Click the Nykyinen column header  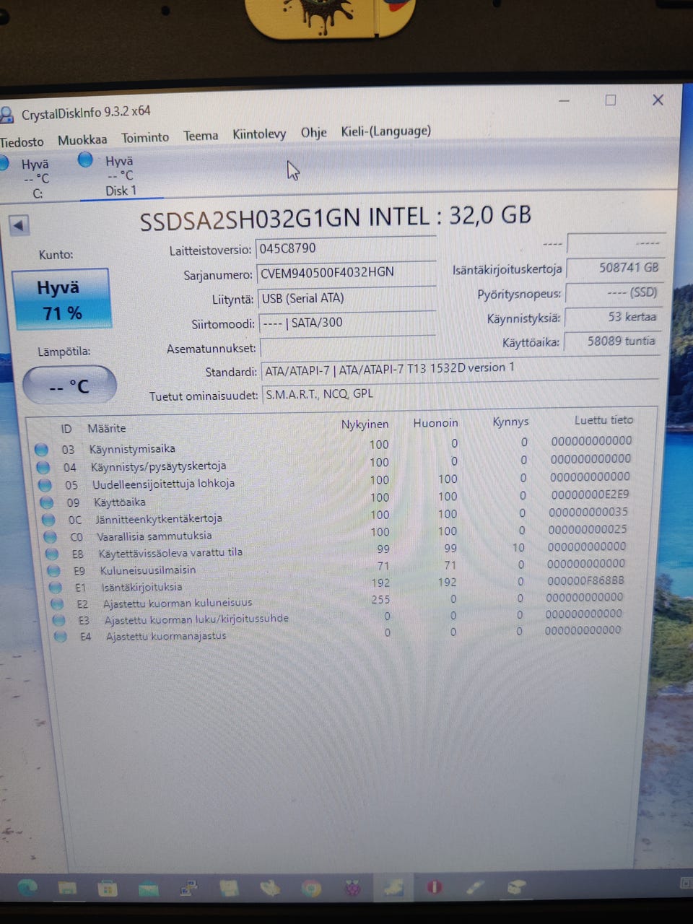pyautogui.click(x=365, y=424)
